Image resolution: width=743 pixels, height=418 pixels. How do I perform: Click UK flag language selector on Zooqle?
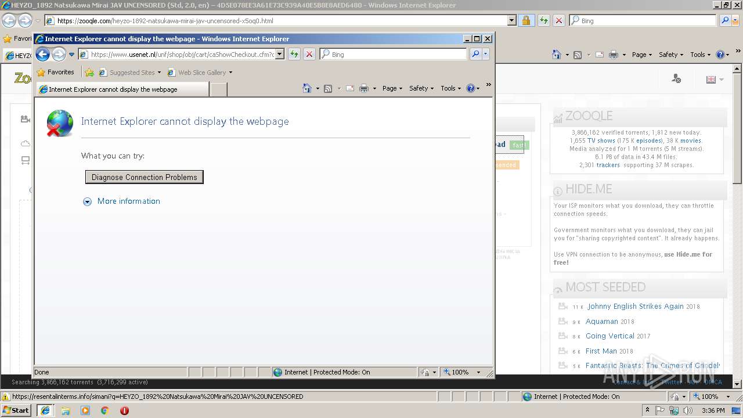point(711,80)
